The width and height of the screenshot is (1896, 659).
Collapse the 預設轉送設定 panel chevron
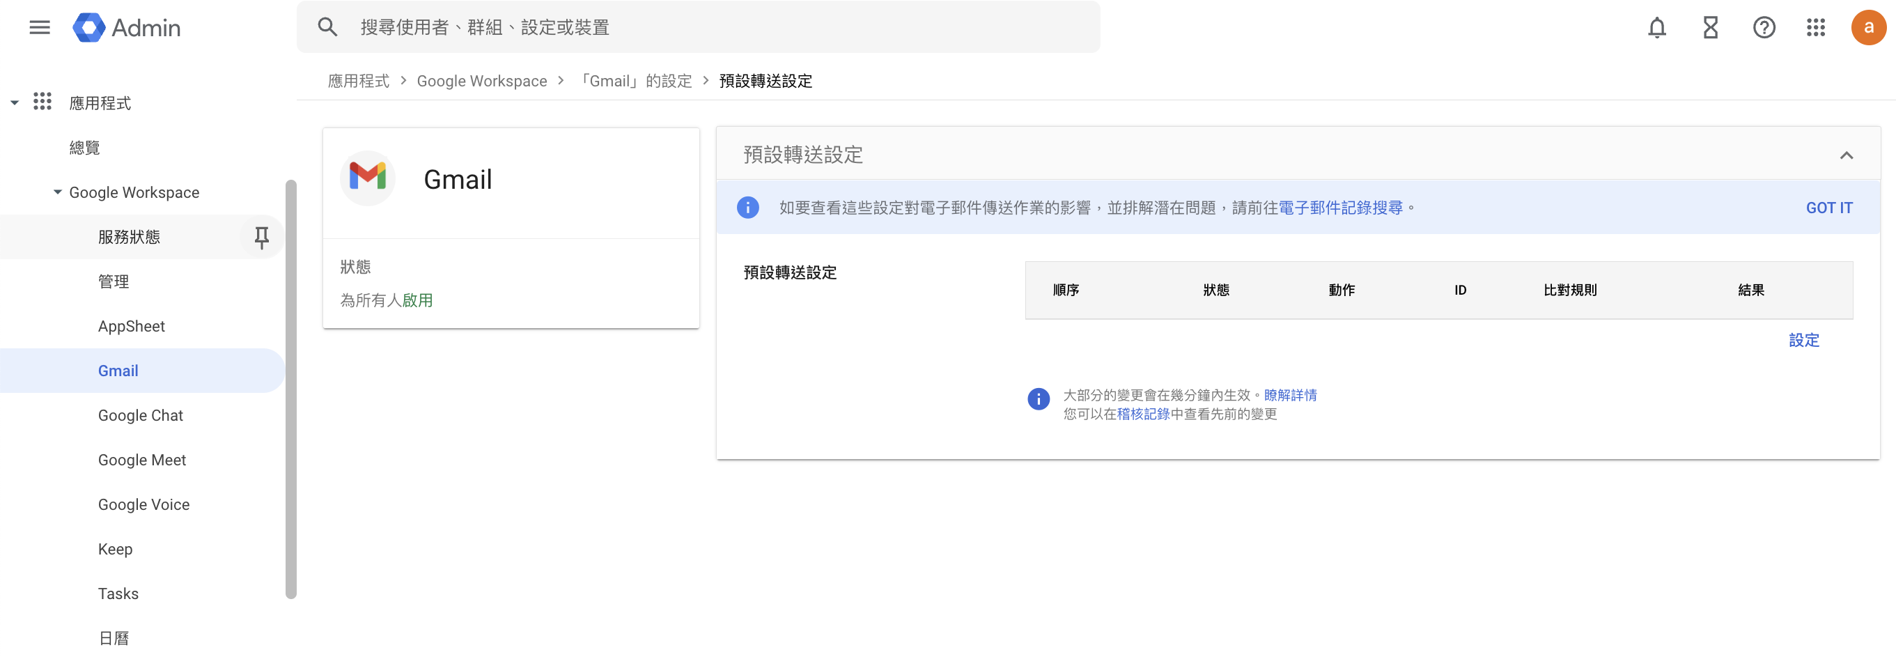1847,155
